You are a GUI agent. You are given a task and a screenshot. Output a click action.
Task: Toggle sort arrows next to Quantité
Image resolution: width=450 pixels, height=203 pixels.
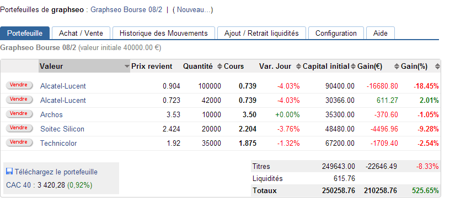[x=219, y=67]
